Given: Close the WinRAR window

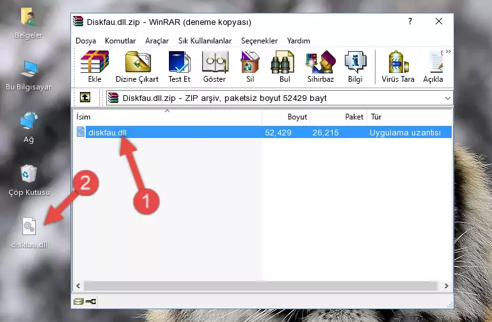Looking at the screenshot, I should (439, 21).
